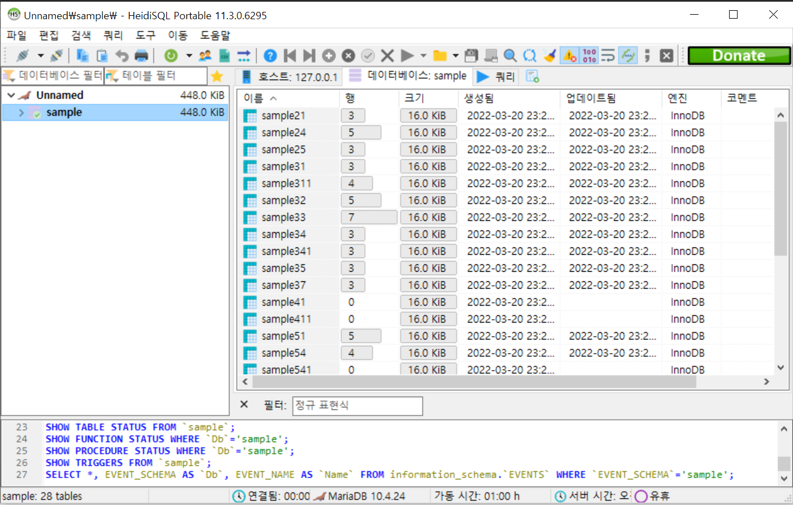This screenshot has width=793, height=505.
Task: Click the gray X box toolbar icon
Action: (x=667, y=55)
